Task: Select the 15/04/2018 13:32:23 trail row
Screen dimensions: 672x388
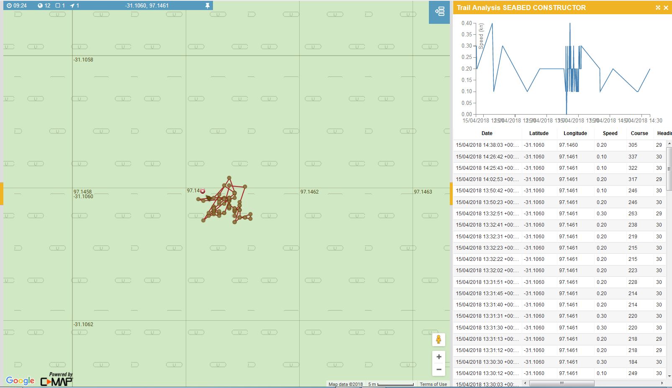Action: tap(559, 248)
